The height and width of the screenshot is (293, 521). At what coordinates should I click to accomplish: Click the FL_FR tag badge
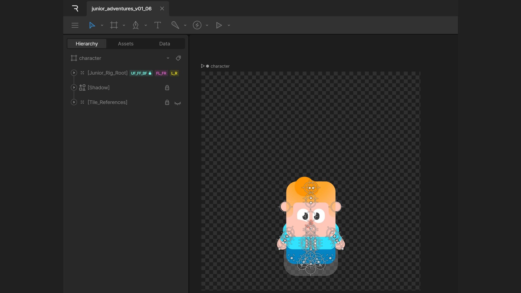click(161, 73)
